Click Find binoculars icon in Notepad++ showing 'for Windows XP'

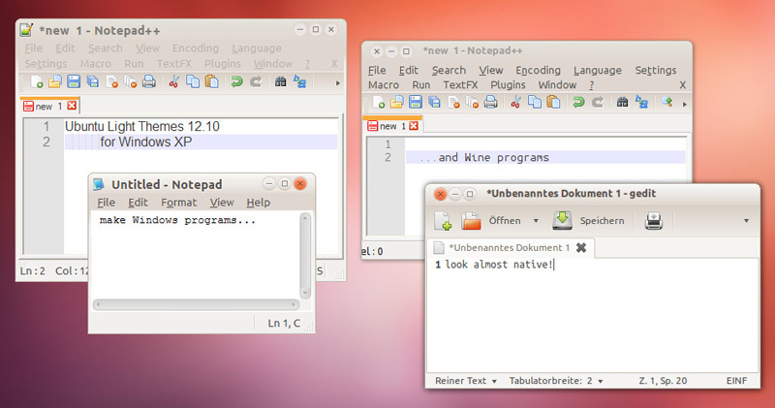coord(280,81)
